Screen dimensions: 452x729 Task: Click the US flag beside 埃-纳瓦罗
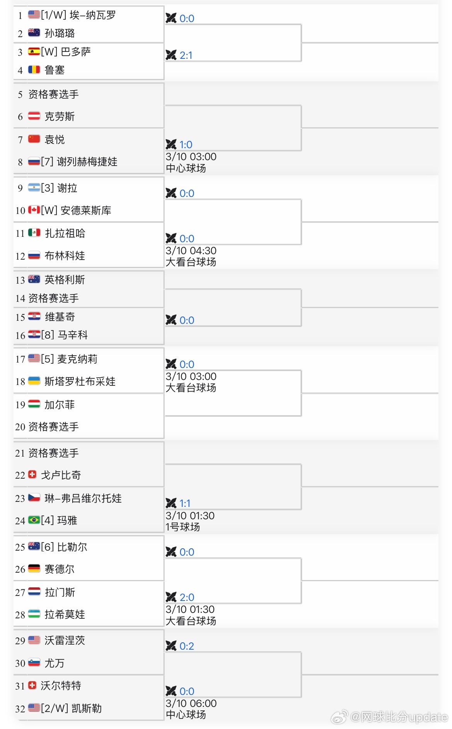point(33,15)
